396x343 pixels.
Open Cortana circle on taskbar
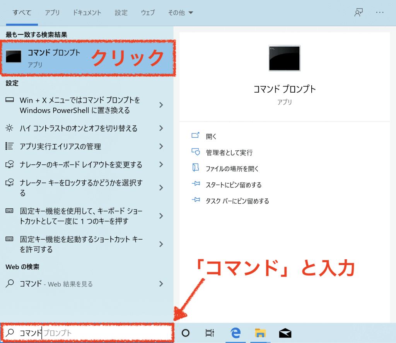click(x=186, y=333)
